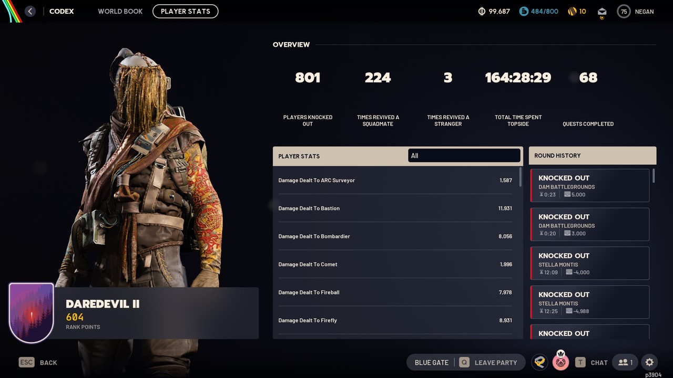This screenshot has height=378, width=673.
Task: Switch to the World Book tab
Action: click(x=120, y=11)
